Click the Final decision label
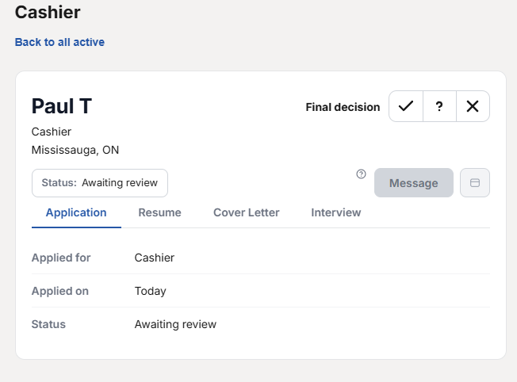Viewport: 517px width, 382px height. (x=343, y=107)
